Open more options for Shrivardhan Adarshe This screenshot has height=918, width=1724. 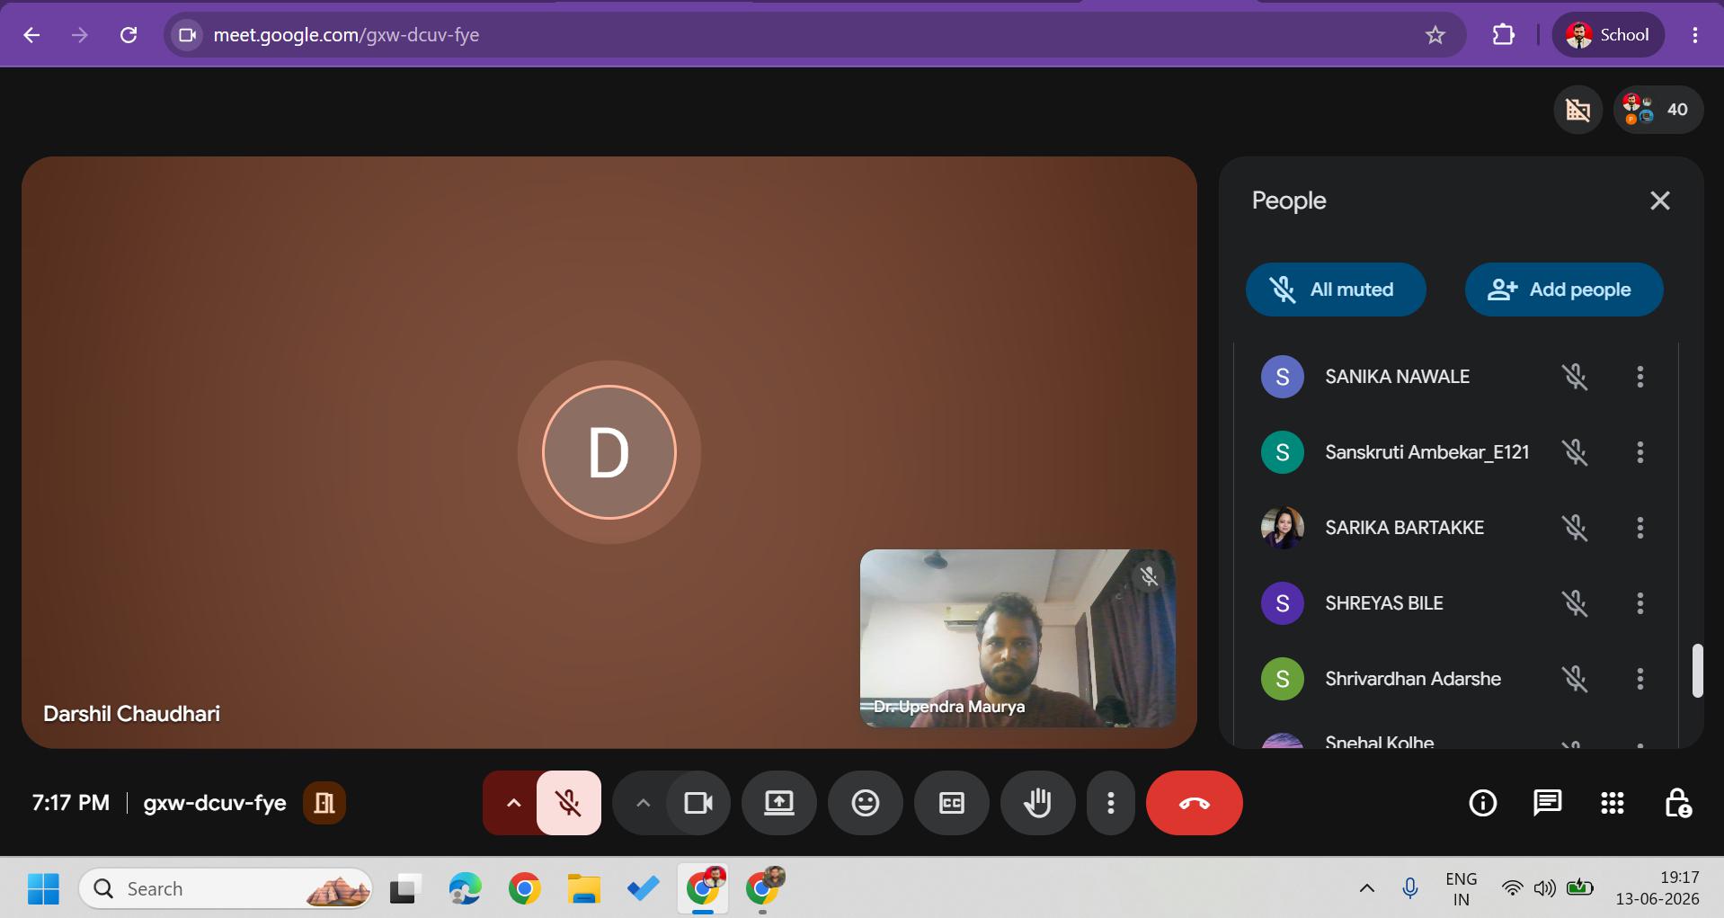[x=1640, y=679]
